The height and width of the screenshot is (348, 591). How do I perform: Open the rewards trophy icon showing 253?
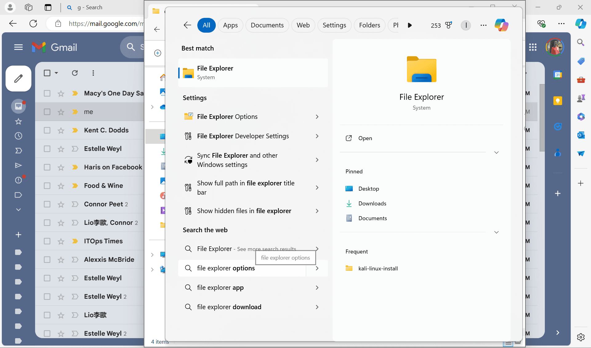(x=448, y=25)
